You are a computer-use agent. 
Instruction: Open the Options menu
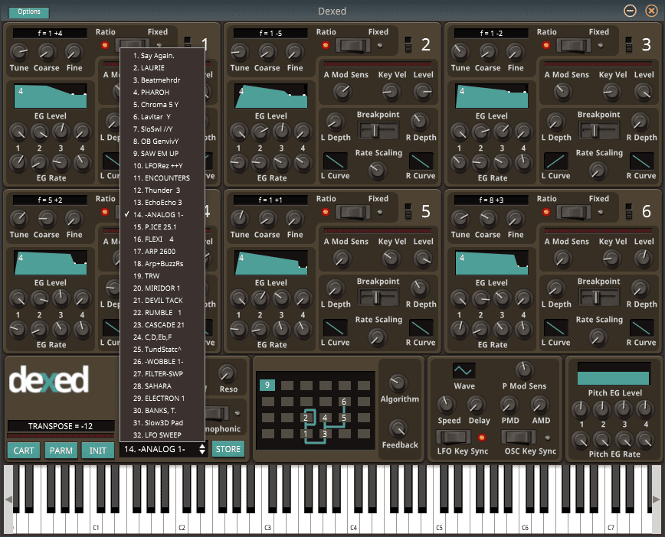coord(29,12)
